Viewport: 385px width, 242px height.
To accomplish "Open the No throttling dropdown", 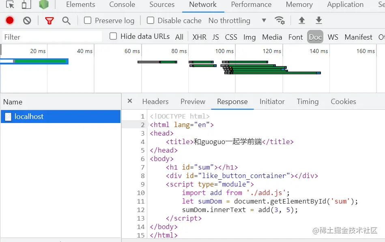I will [237, 21].
